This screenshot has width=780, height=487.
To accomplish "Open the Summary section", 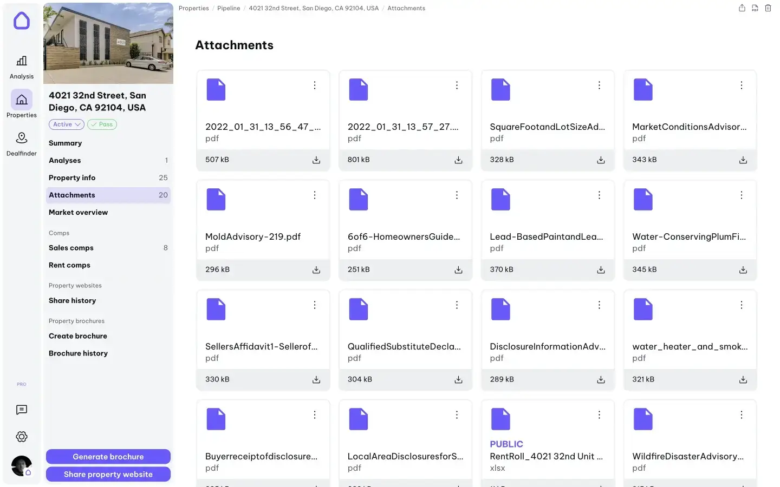I will pyautogui.click(x=65, y=143).
